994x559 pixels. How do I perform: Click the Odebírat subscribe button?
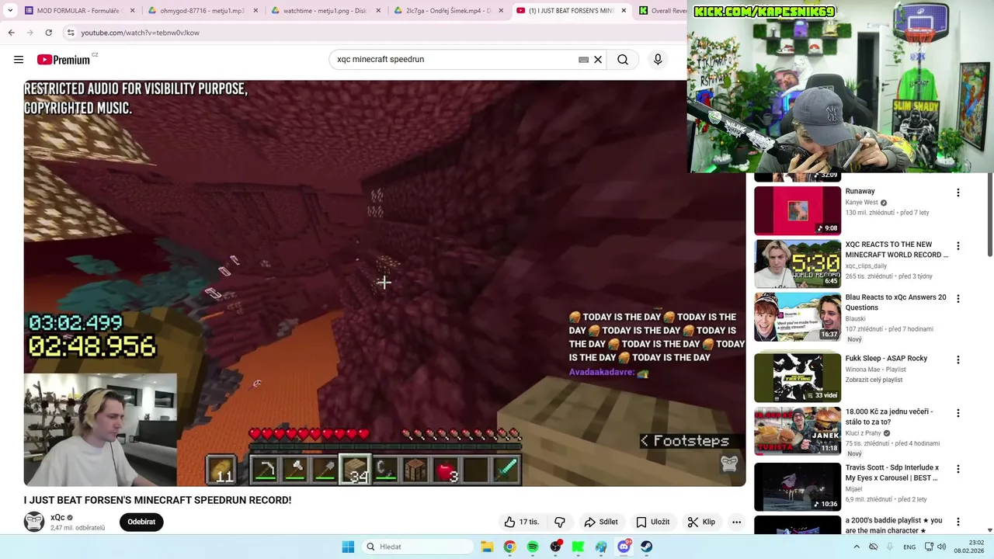point(141,522)
